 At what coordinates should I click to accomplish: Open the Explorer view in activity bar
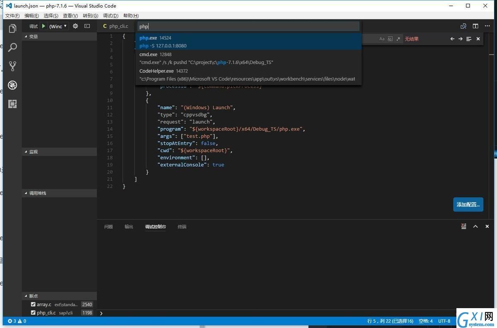point(13,29)
